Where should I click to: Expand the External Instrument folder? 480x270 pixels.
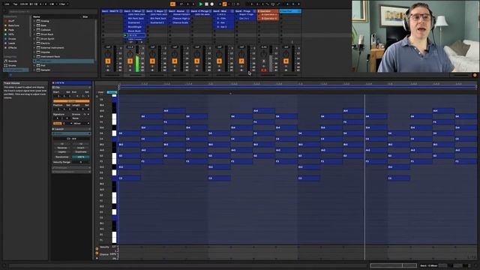(34, 48)
